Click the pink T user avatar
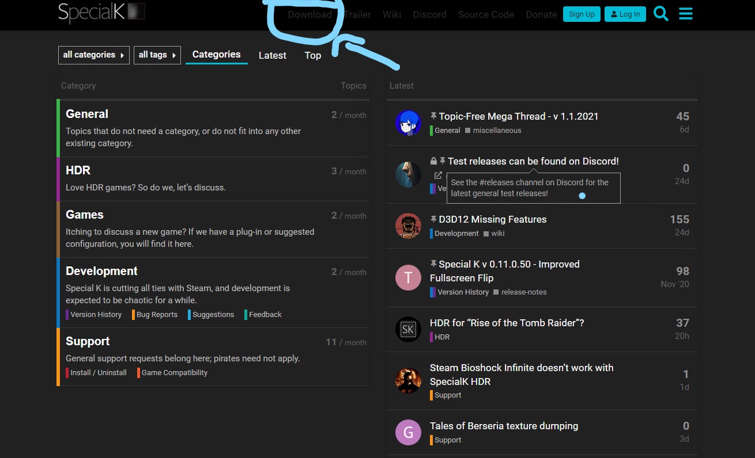The height and width of the screenshot is (458, 755). 408,278
